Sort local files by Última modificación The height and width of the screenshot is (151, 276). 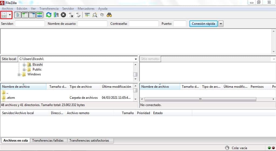117,87
